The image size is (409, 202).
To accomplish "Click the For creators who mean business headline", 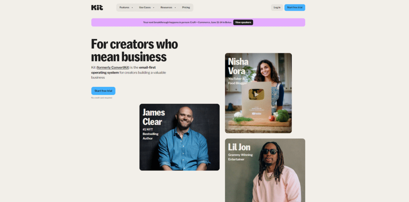I will tap(135, 51).
